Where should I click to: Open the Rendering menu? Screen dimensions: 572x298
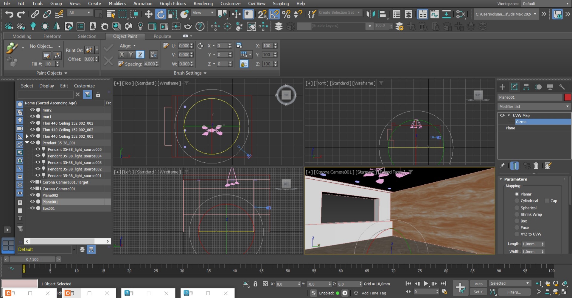coord(203,4)
